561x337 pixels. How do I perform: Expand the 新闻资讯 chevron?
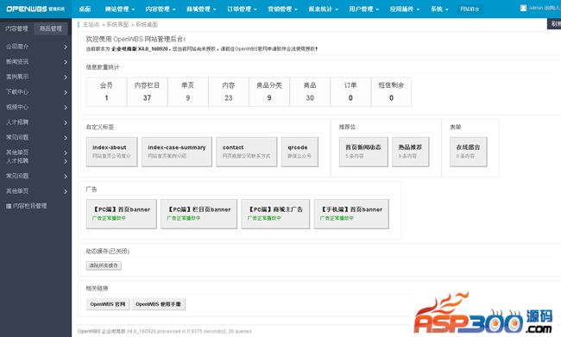[x=66, y=62]
